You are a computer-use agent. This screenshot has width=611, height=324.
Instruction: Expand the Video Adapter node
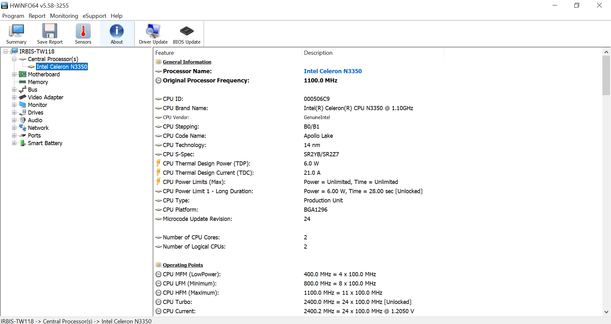(x=14, y=97)
